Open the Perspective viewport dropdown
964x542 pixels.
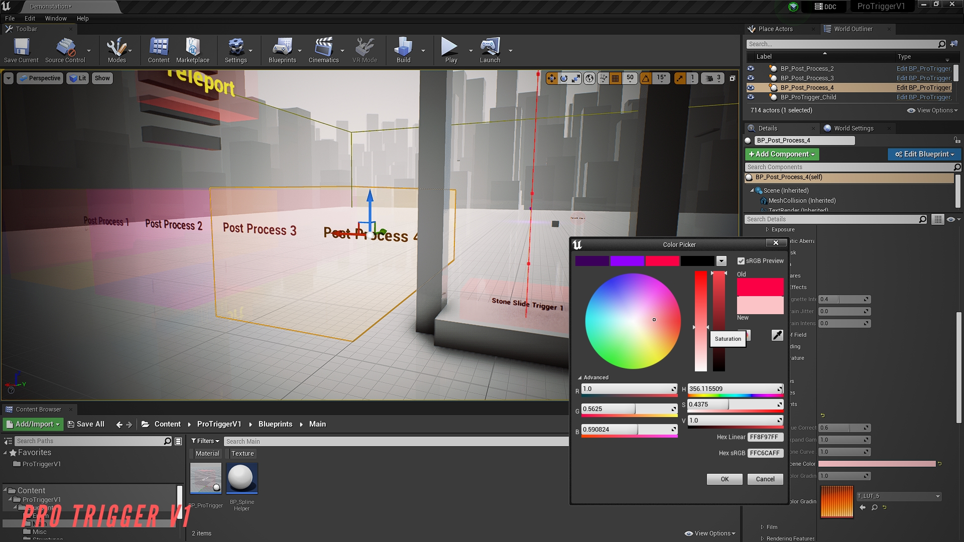click(40, 78)
